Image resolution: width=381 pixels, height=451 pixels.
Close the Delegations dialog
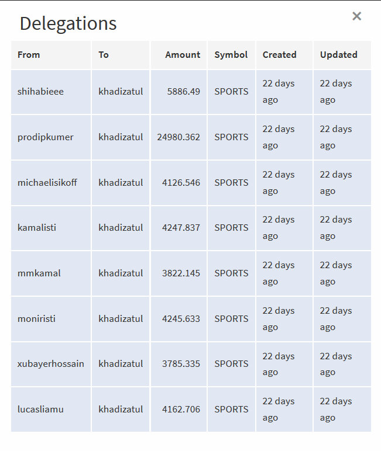point(356,16)
